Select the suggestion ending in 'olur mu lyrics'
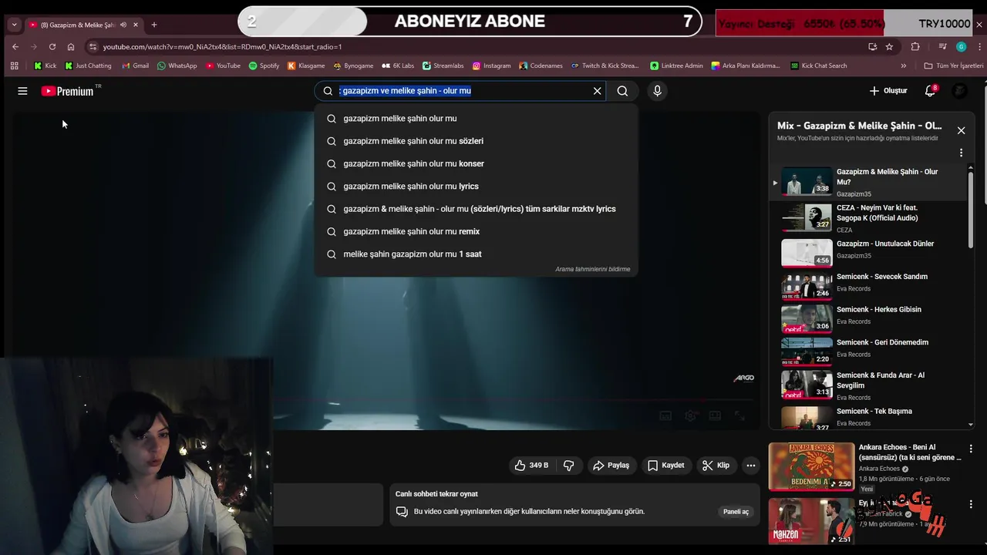 pyautogui.click(x=476, y=186)
